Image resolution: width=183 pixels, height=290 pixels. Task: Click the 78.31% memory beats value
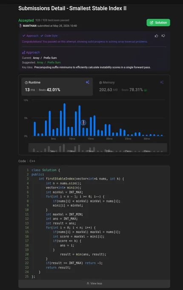pyautogui.click(x=136, y=90)
